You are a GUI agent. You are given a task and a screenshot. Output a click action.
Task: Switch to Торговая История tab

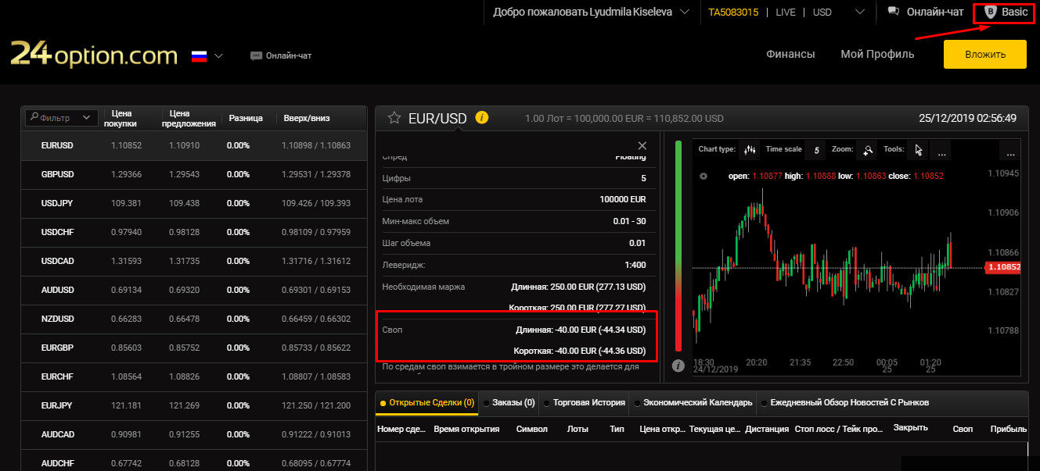tap(583, 403)
